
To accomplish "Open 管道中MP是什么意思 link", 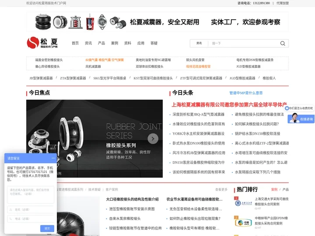I will [x=246, y=93].
